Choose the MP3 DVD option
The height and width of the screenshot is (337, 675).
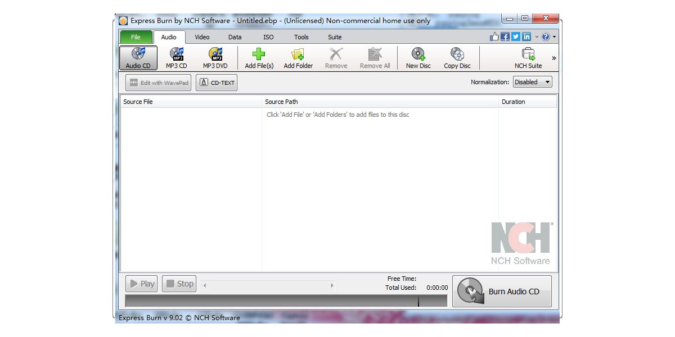(215, 57)
